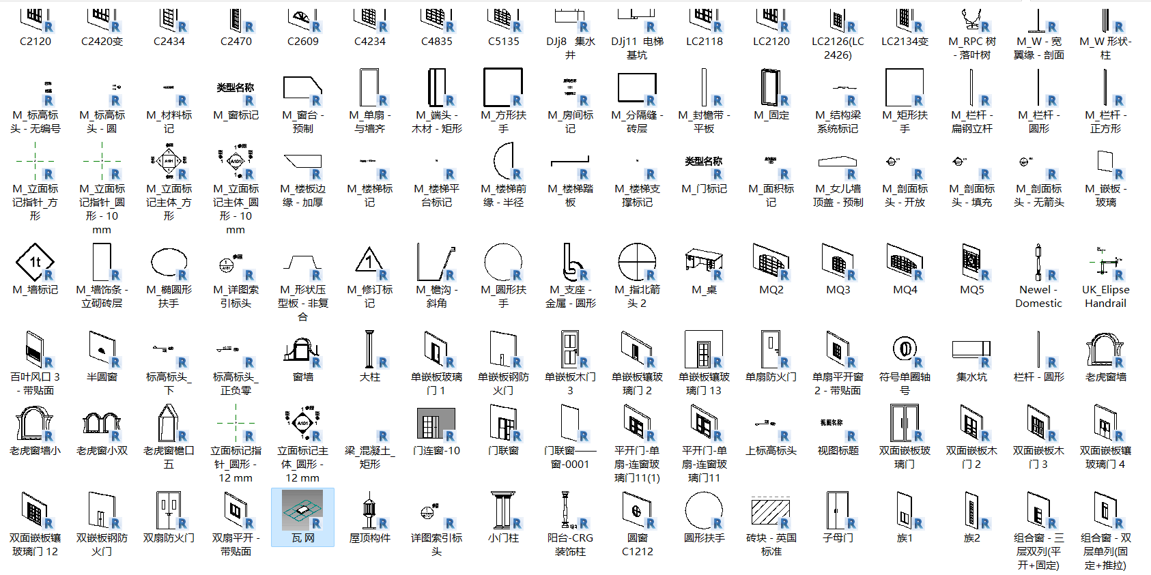Click the 子母门 family file

838,517
